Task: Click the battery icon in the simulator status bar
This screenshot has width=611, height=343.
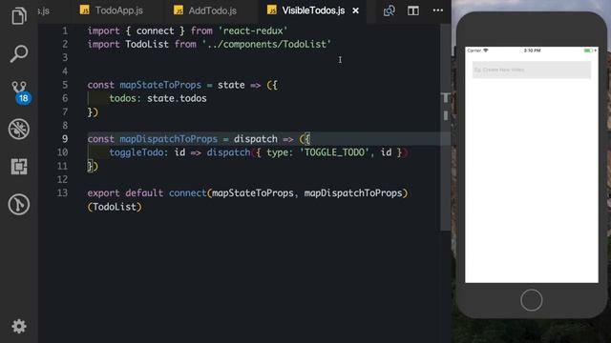Action: coord(588,50)
